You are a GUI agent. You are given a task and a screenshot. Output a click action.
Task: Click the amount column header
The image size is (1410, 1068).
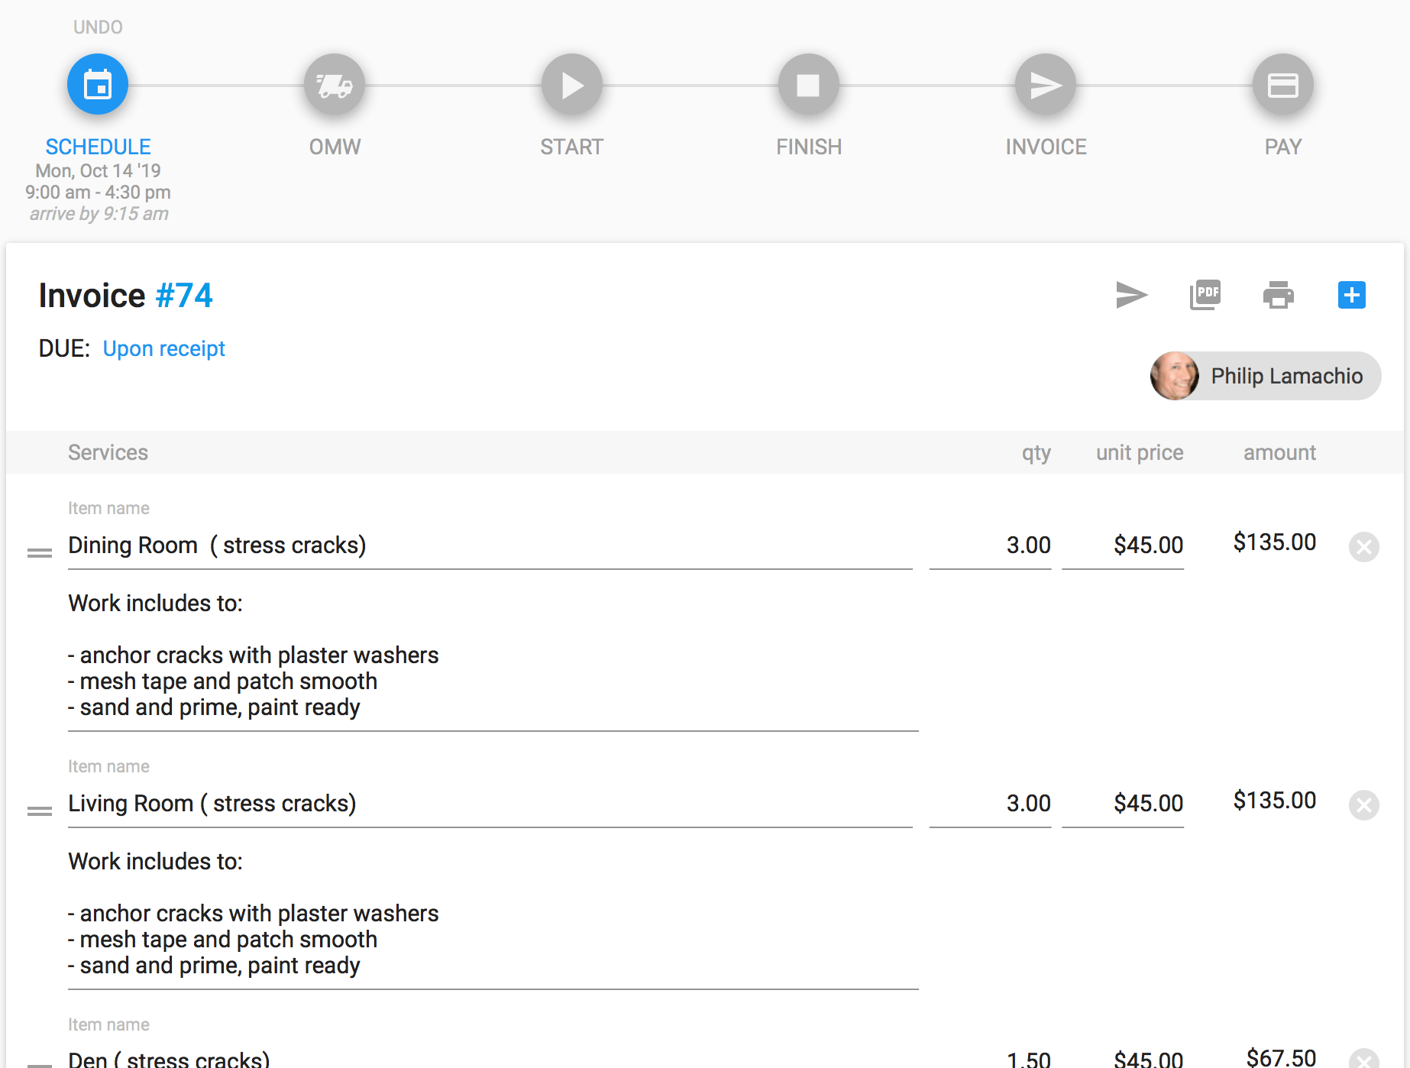[x=1279, y=453]
